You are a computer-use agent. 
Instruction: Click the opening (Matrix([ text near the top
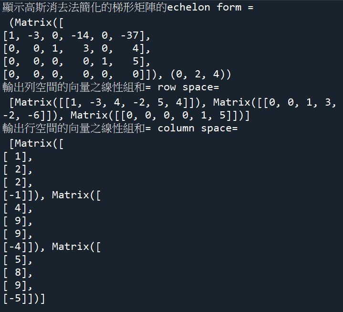(36, 22)
